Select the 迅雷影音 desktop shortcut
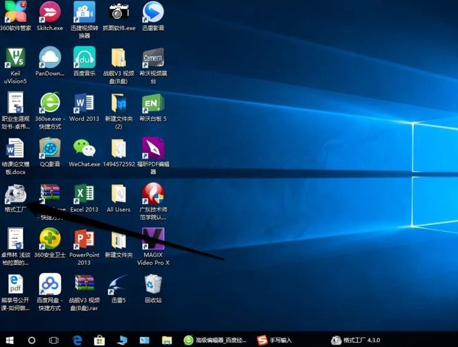This screenshot has height=347, width=458. click(153, 16)
